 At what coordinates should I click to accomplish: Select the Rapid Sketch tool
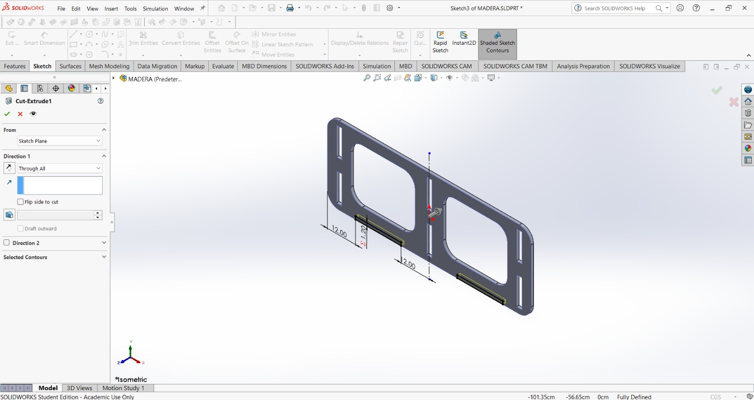[x=440, y=42]
